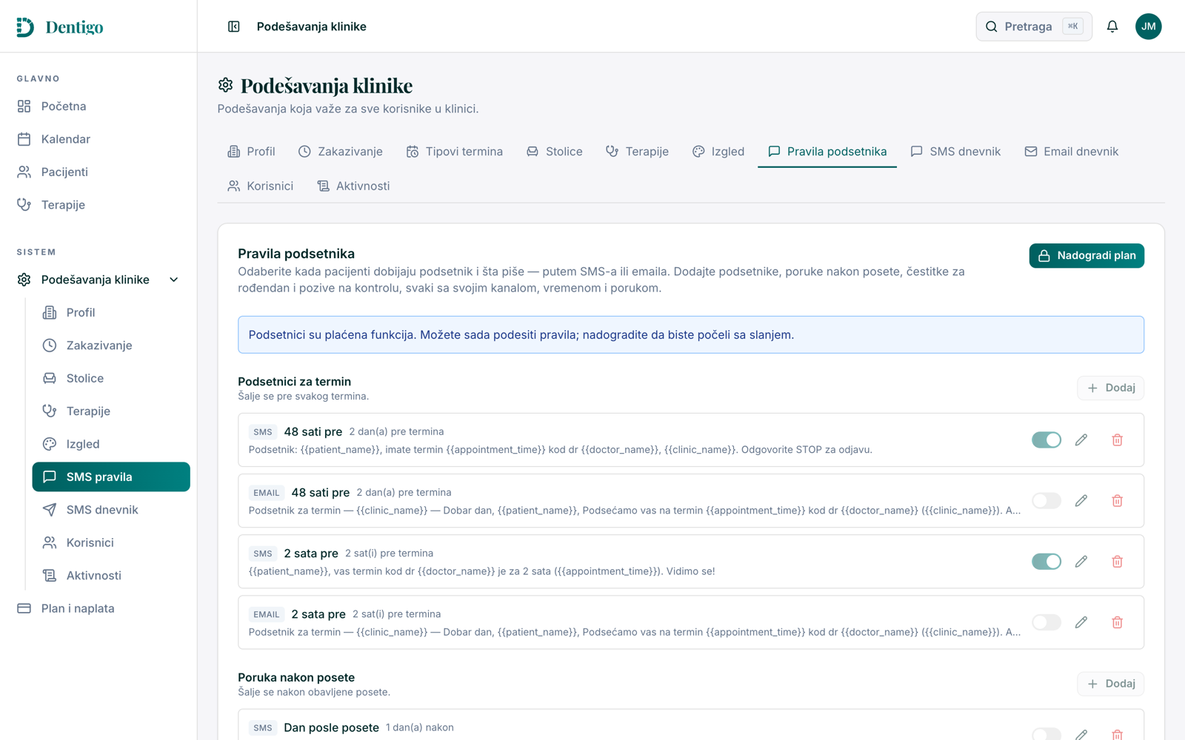The image size is (1185, 740).
Task: Select Stolice in the sidebar submenu
Action: [x=111, y=378]
